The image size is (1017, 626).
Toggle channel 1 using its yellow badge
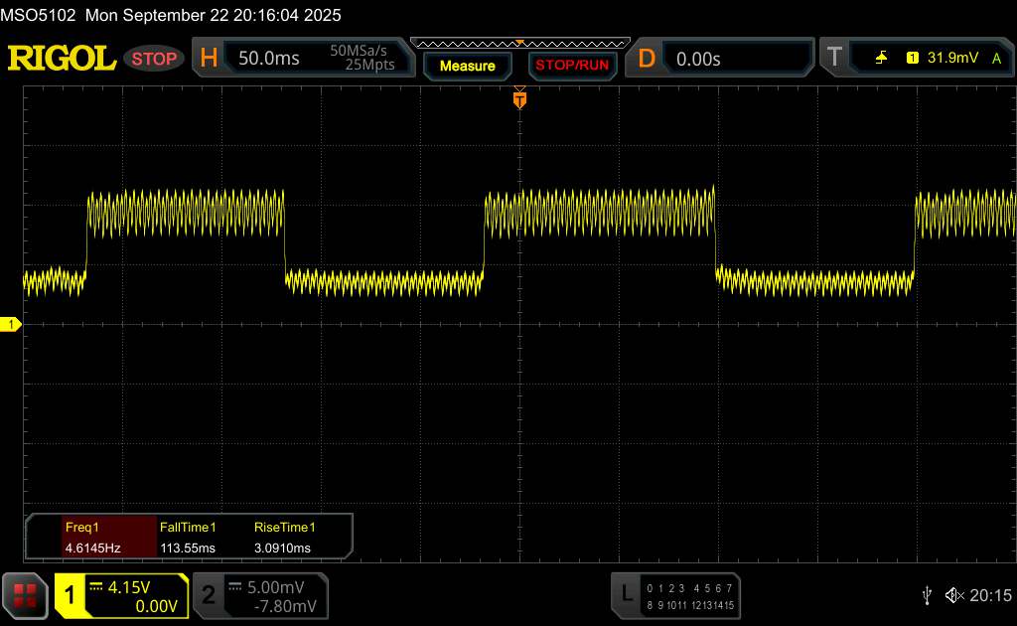click(x=71, y=595)
